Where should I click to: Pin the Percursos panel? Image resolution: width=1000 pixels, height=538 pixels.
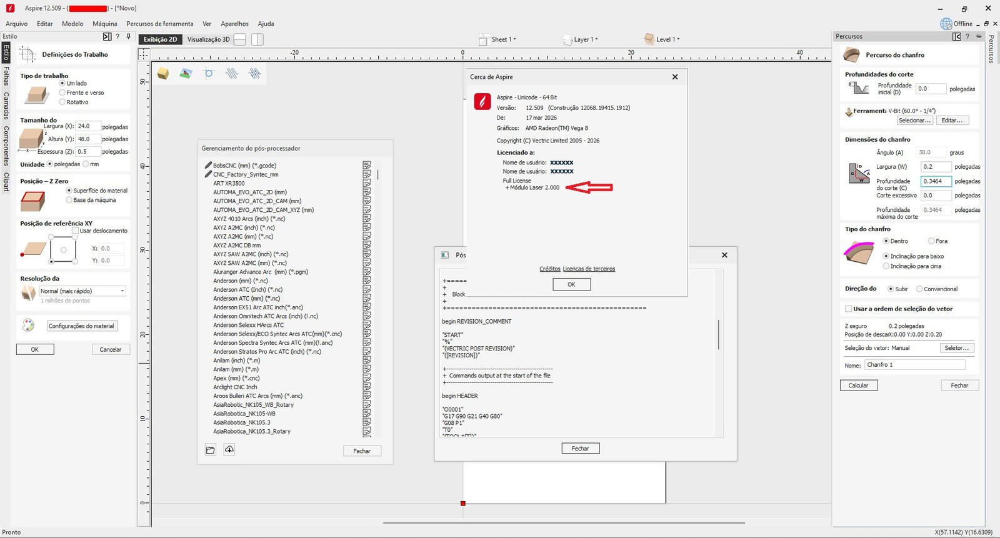click(979, 37)
